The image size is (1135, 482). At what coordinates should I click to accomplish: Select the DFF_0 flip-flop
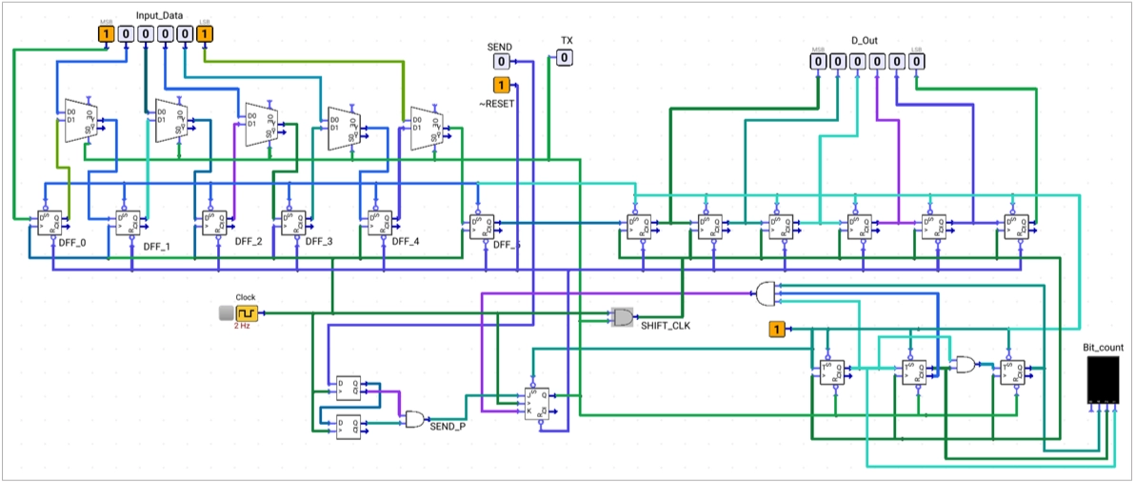pos(50,223)
